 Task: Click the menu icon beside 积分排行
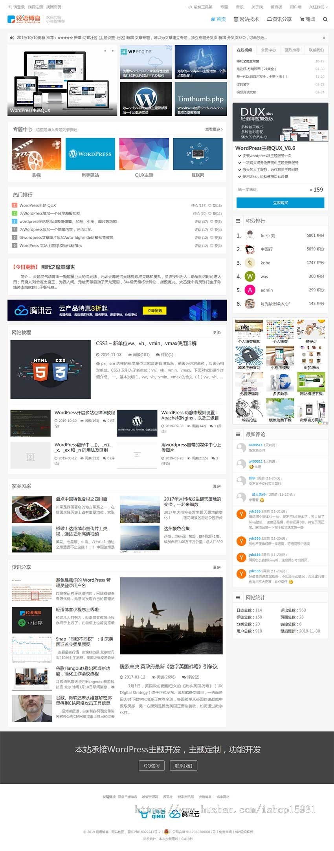pyautogui.click(x=238, y=221)
